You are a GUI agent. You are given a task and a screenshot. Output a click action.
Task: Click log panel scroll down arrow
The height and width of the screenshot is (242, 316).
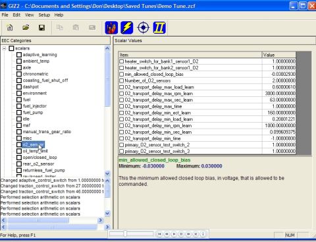[x=107, y=214]
